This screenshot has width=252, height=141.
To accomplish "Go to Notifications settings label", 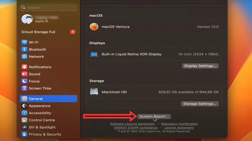I will point(40,67).
